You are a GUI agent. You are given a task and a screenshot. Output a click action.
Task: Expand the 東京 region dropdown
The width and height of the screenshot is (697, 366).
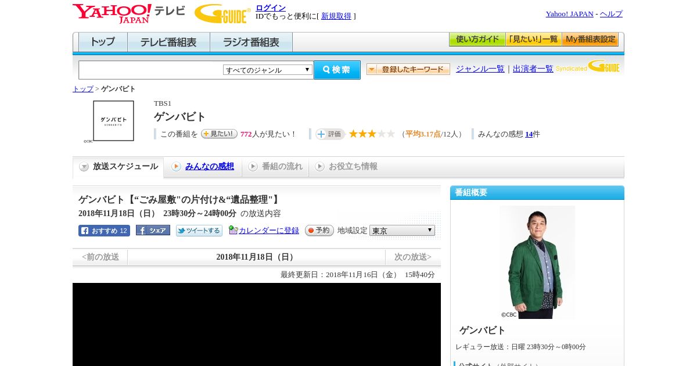(402, 231)
